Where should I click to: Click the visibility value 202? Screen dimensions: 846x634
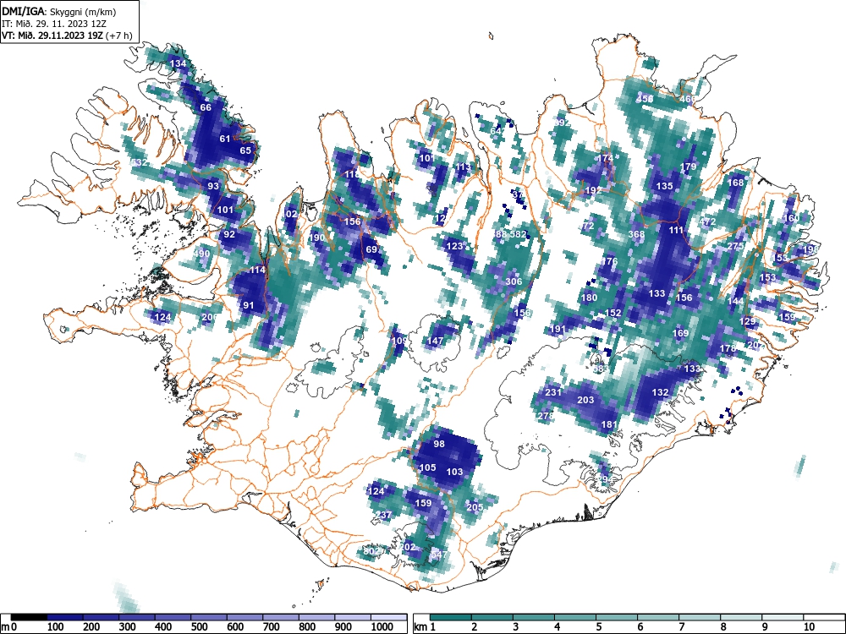[408, 547]
